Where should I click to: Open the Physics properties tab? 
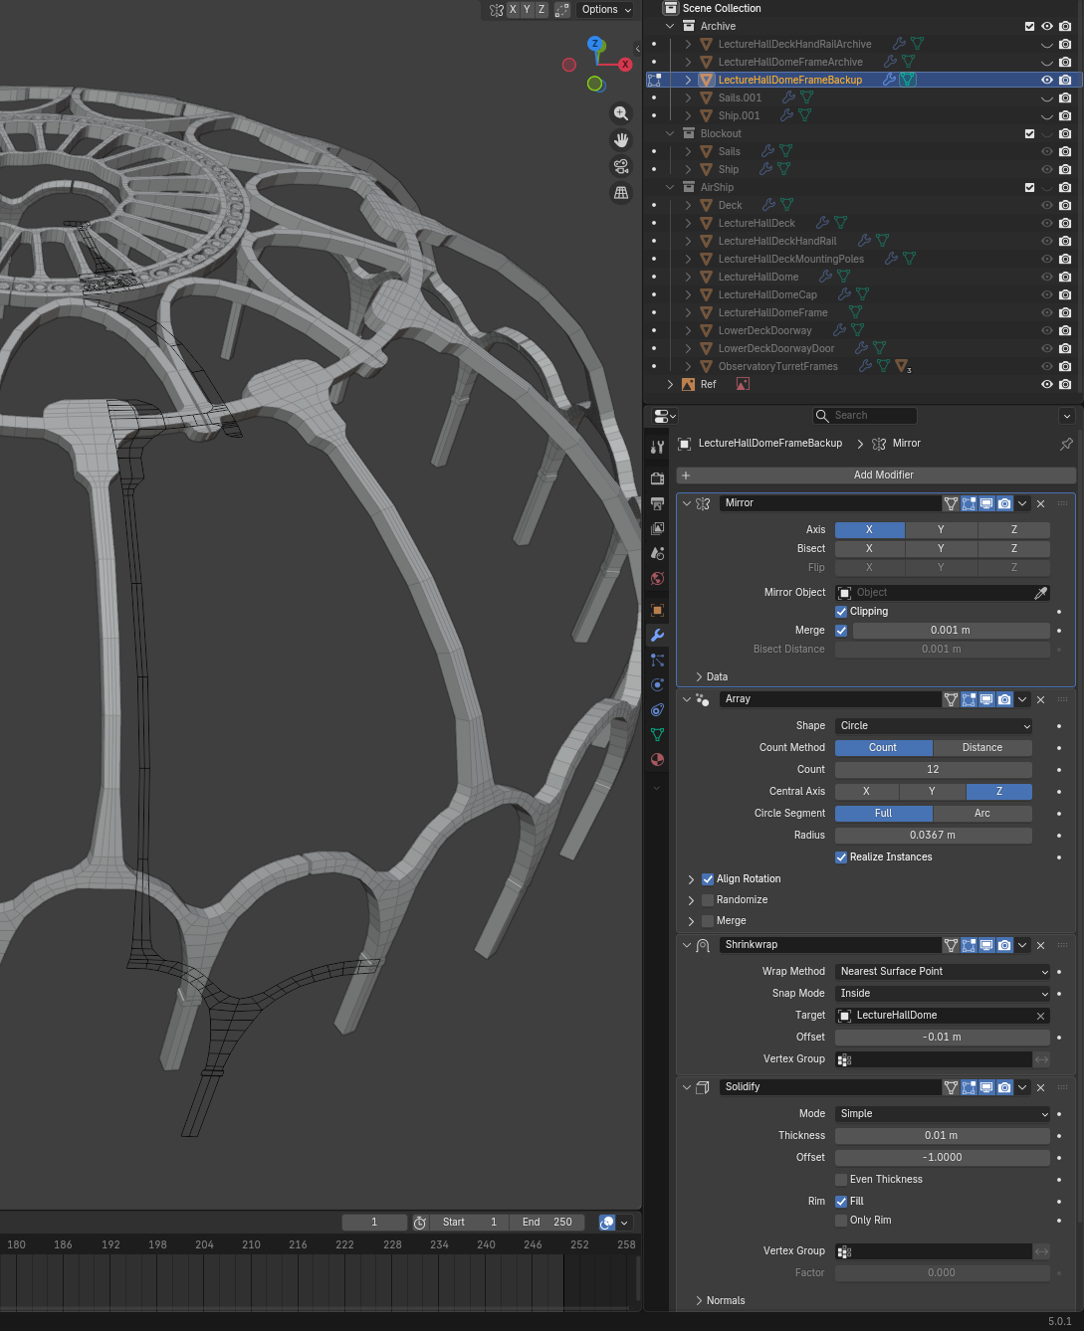pos(657,684)
